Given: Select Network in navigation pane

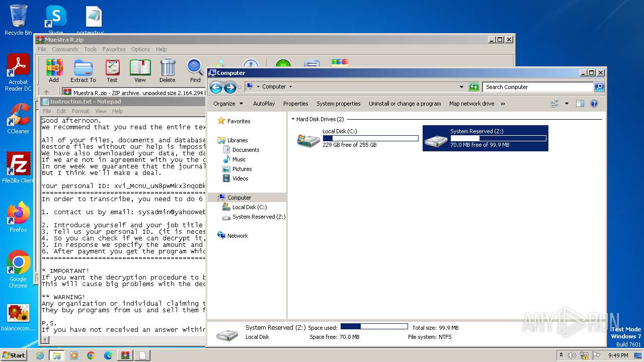Looking at the screenshot, I should pos(237,236).
